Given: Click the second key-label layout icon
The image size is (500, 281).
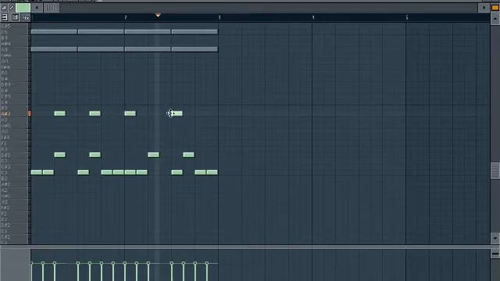Looking at the screenshot, I should click(15, 17).
